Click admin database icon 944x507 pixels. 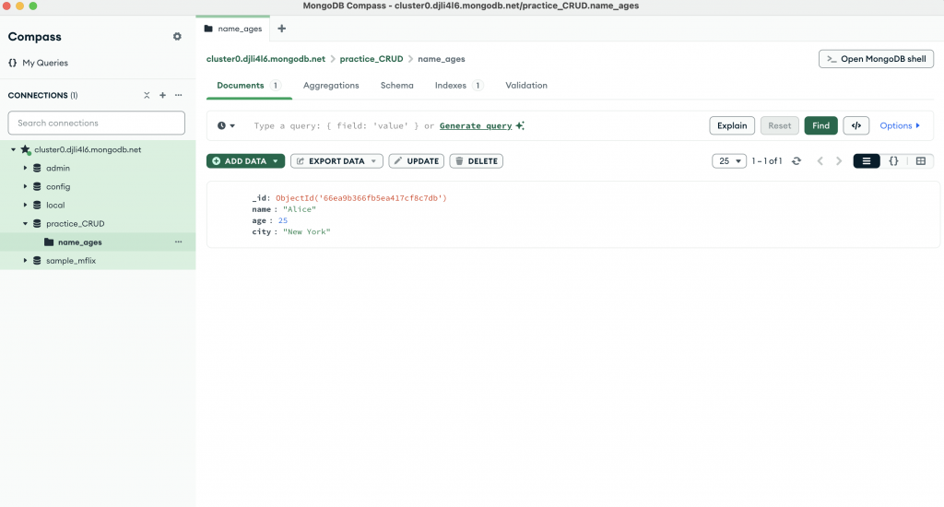[x=37, y=168]
